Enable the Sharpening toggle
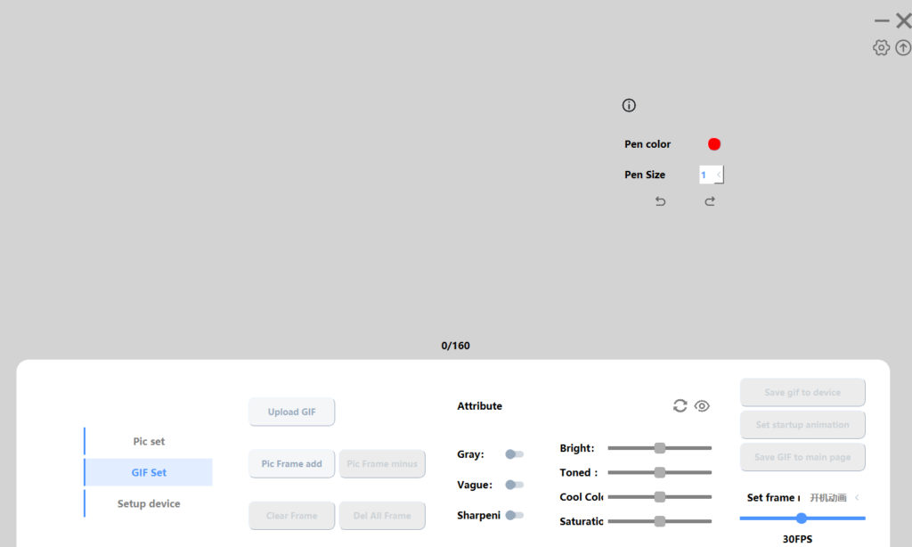 [x=514, y=515]
